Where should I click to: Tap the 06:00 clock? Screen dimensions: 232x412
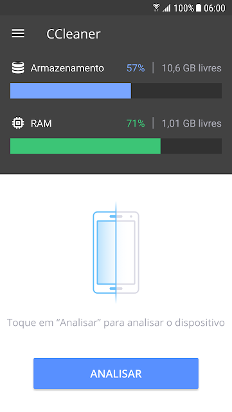coord(215,8)
